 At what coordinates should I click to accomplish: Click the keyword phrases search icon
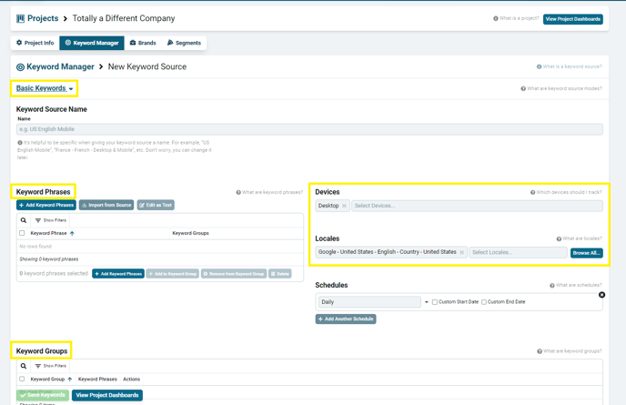pyautogui.click(x=24, y=220)
